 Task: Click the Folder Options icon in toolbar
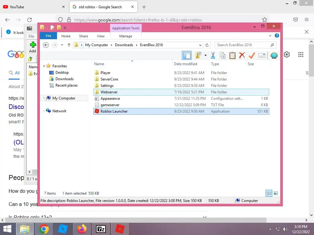coord(198,55)
